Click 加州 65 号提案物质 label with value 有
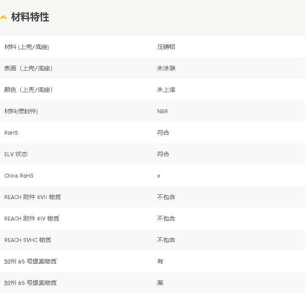305x293 pixels. click(30, 262)
